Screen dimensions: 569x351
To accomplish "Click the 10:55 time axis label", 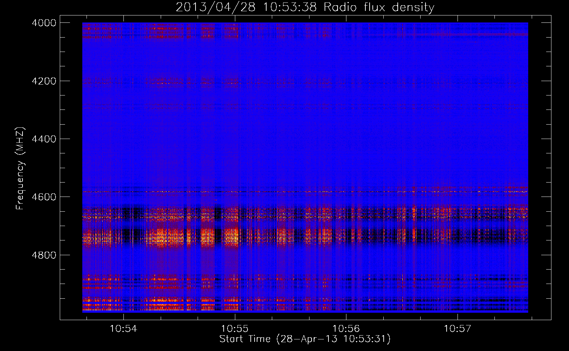I will 235,329.
